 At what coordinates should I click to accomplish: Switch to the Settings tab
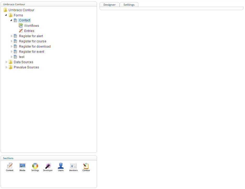point(129,5)
